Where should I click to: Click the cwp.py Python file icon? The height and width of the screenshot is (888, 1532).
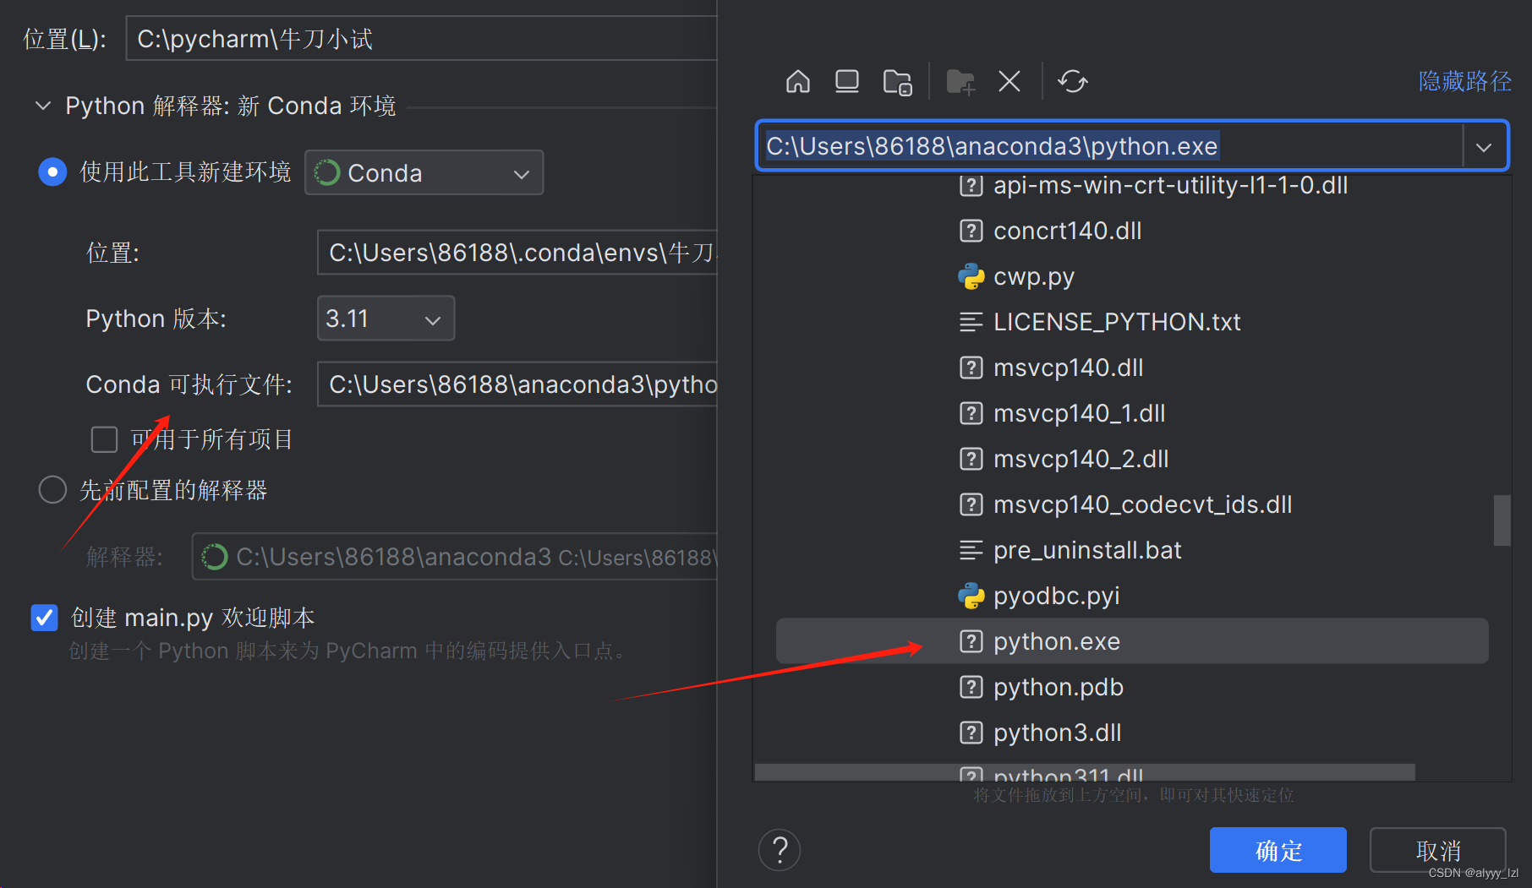coord(971,277)
